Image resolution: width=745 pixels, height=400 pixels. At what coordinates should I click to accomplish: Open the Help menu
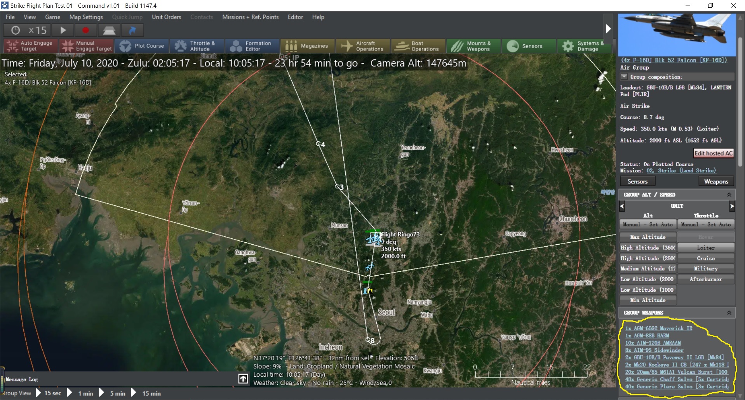click(318, 17)
